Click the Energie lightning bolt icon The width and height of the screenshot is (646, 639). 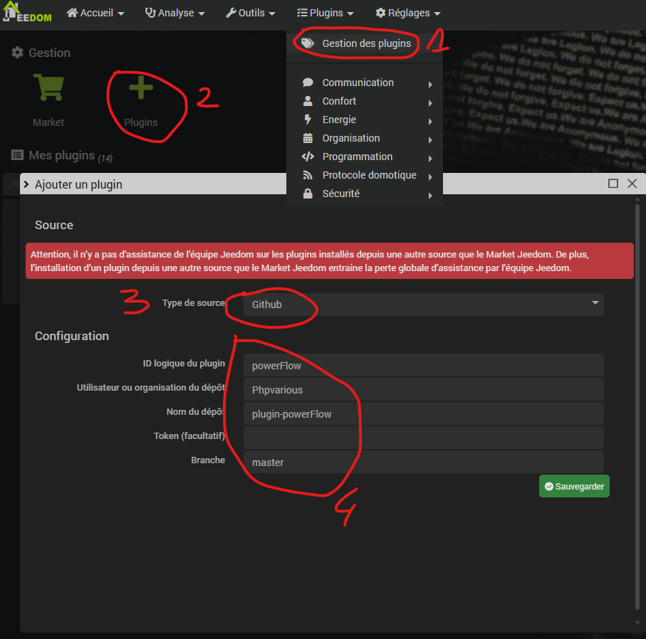point(308,120)
